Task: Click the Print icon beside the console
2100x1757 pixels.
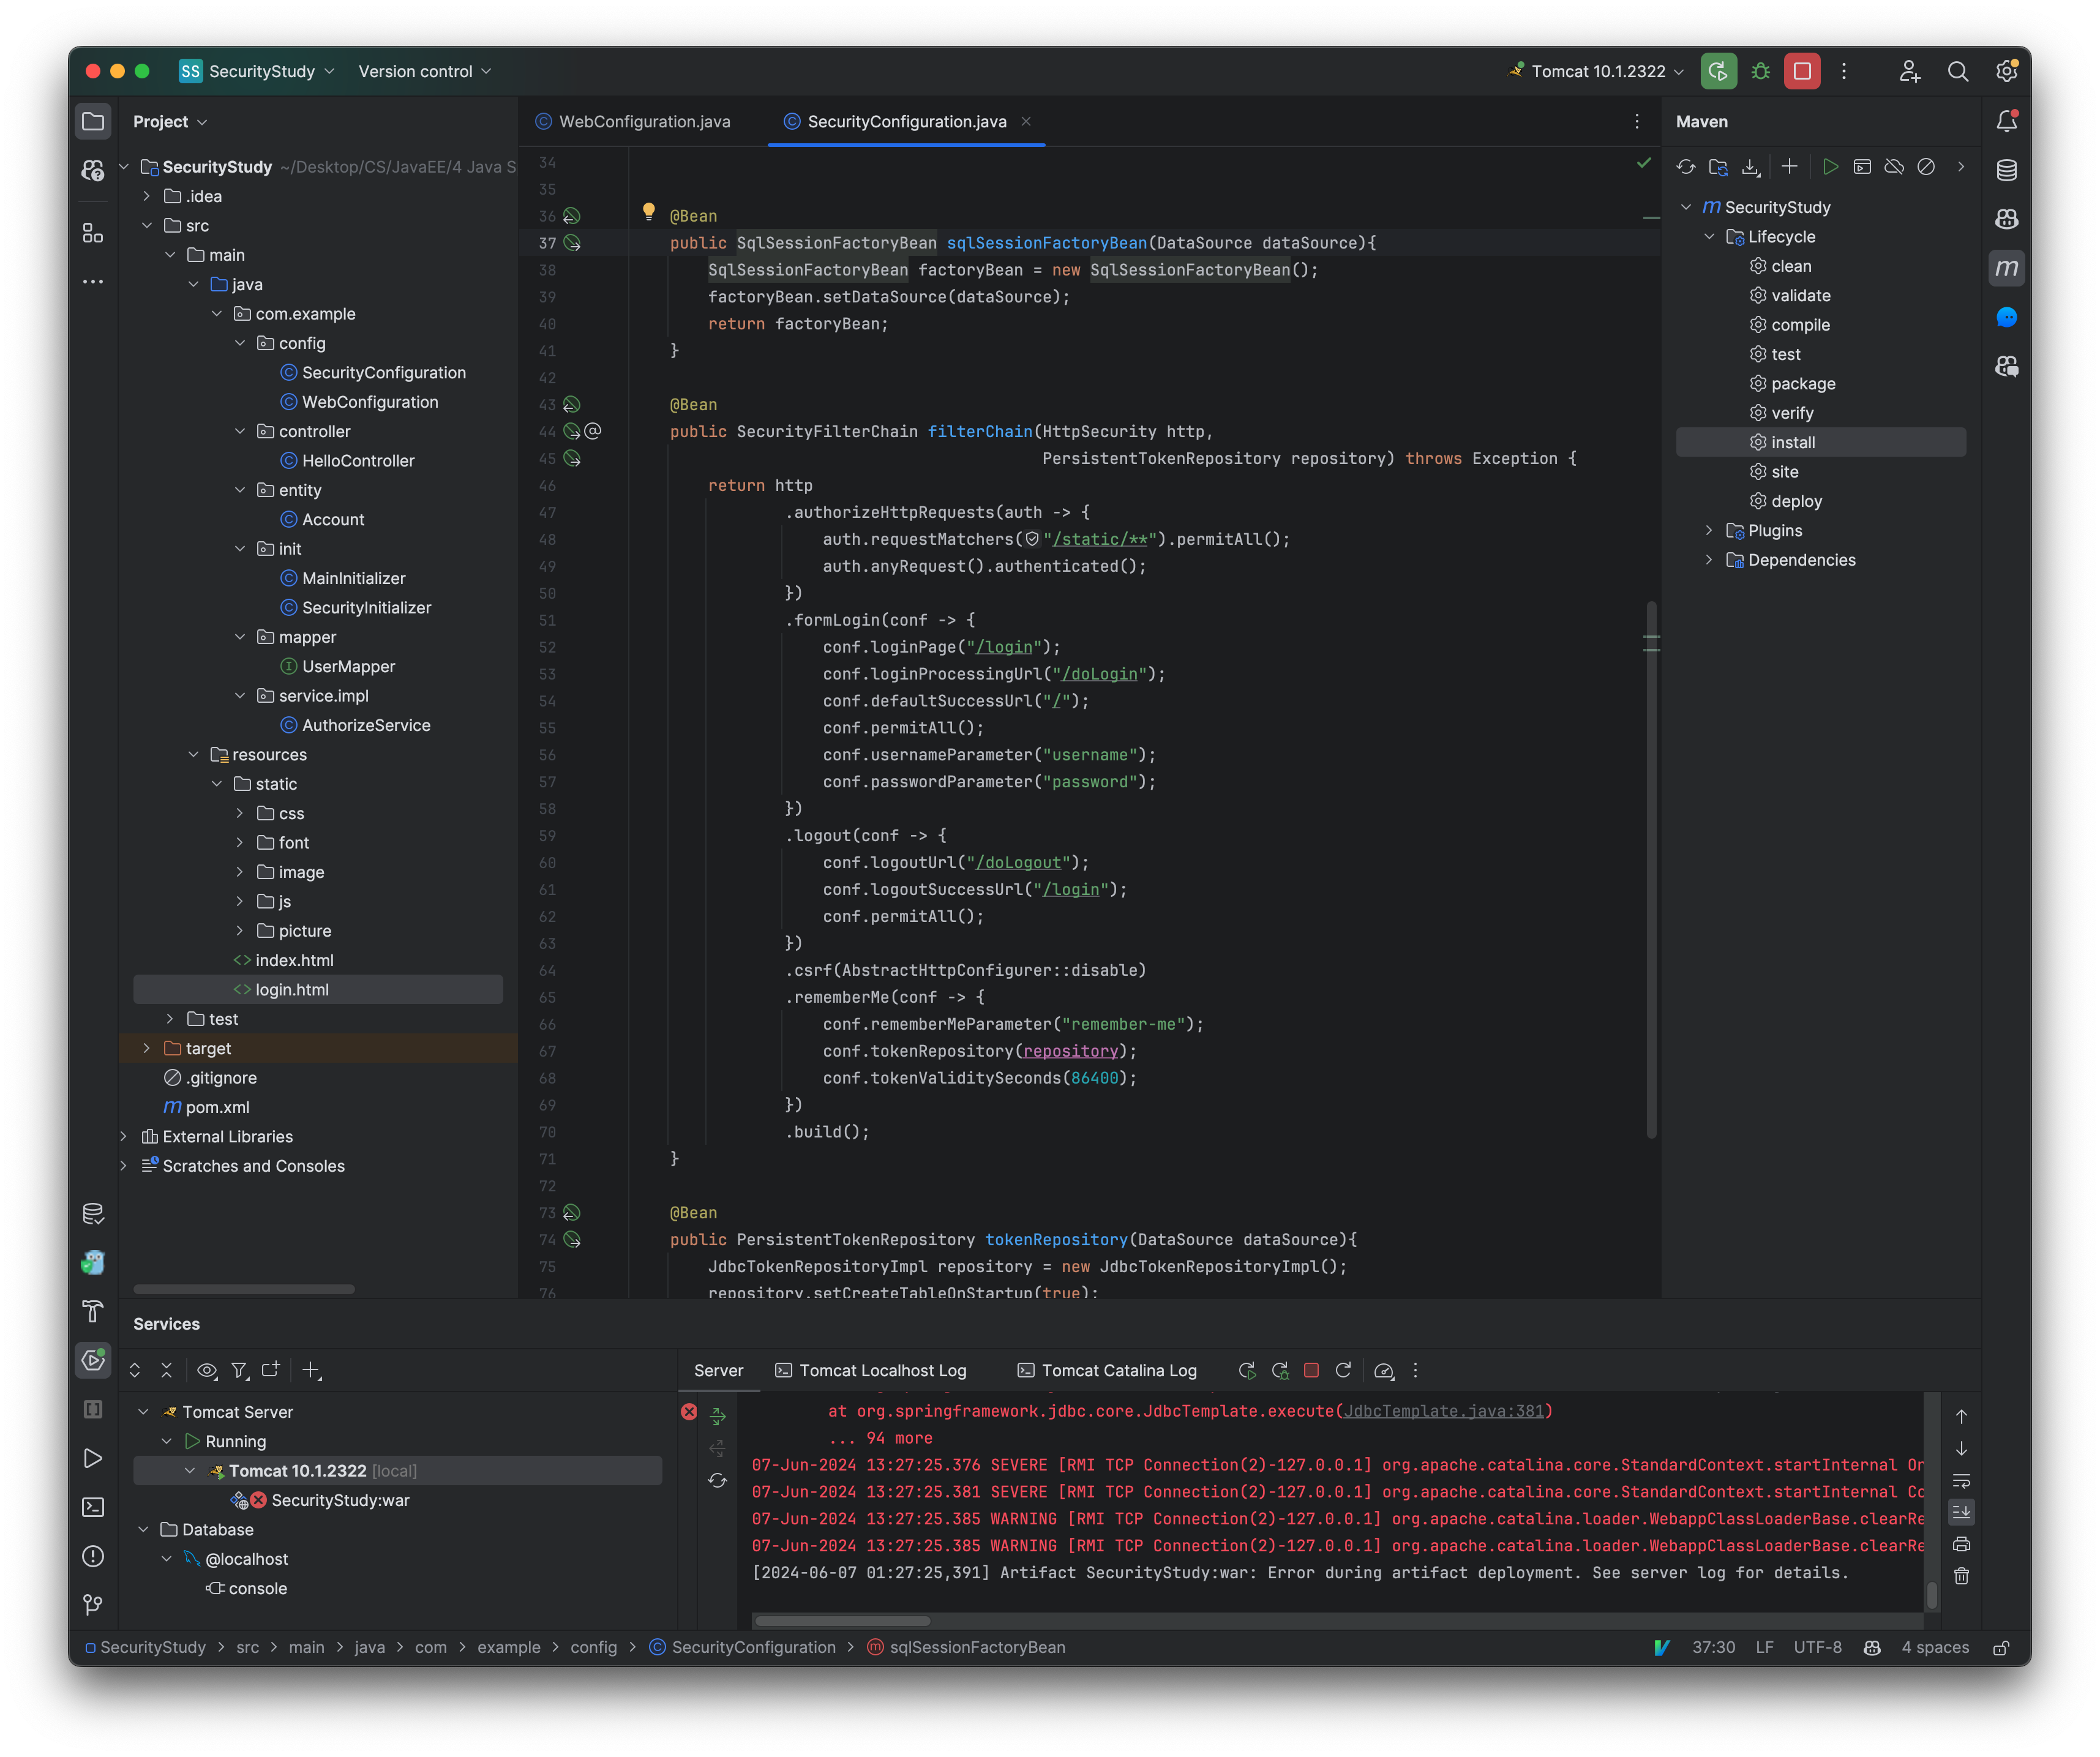Action: pos(1961,1544)
